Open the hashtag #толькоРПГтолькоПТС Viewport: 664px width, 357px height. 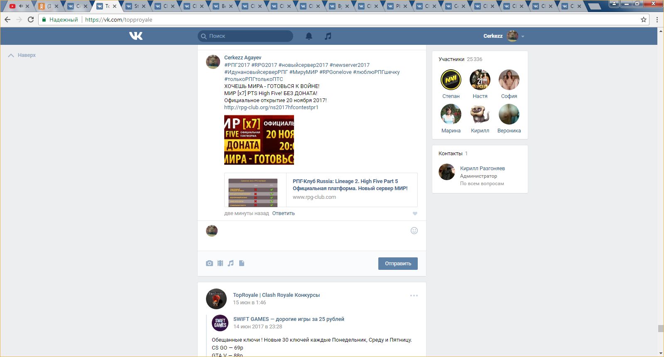[254, 79]
